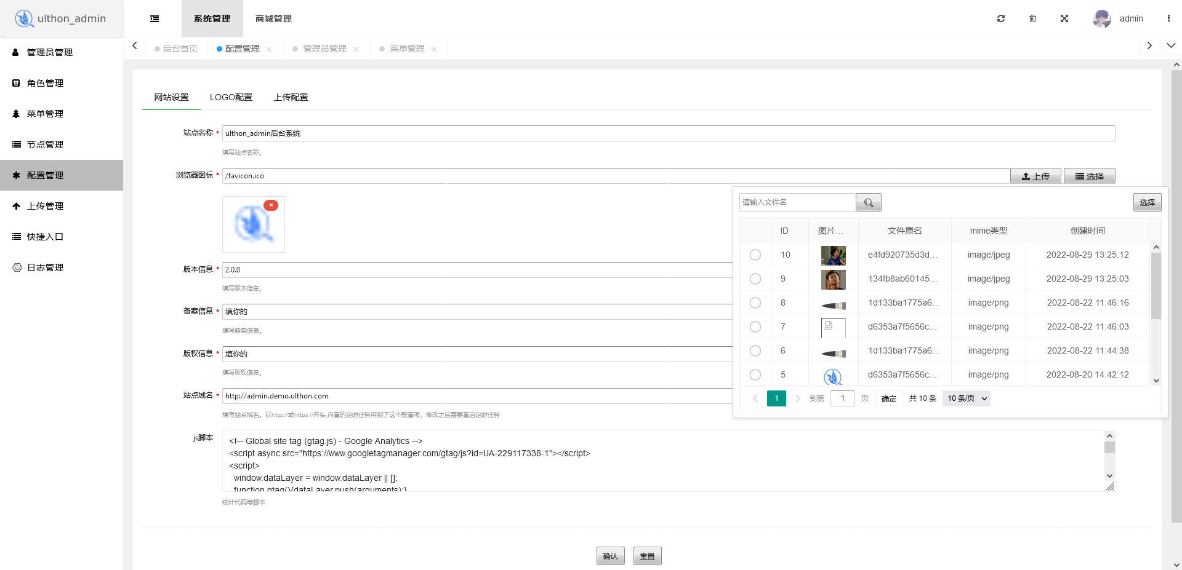Viewport: 1182px width, 570px height.
Task: Close the 管理员管理 page tab
Action: click(356, 49)
